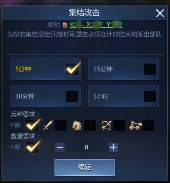Screen dimensions: 170x183
Task: Click the copy coordinates icon next to 坐标
Action: point(65,25)
